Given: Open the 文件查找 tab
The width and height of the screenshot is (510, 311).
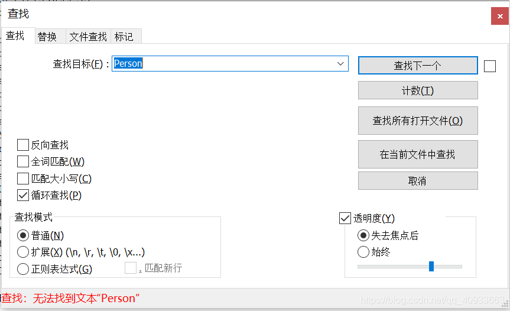Looking at the screenshot, I should pyautogui.click(x=88, y=37).
